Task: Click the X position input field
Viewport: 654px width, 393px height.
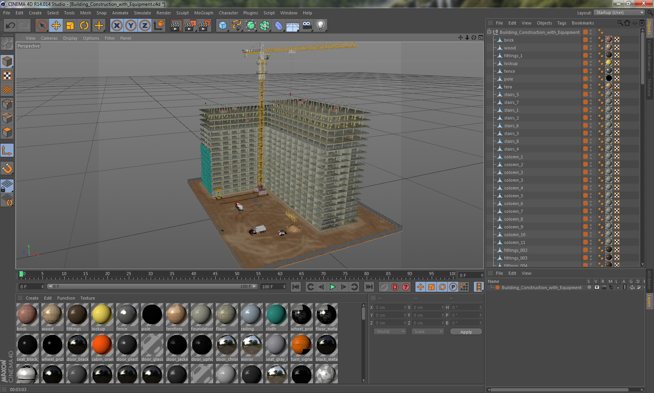Action: (390, 307)
